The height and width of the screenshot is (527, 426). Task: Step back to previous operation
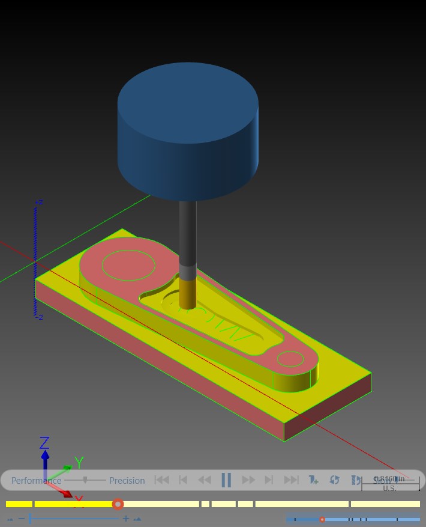(x=183, y=480)
